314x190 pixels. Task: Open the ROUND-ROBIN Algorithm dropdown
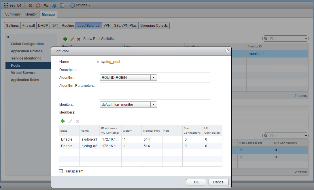point(154,77)
